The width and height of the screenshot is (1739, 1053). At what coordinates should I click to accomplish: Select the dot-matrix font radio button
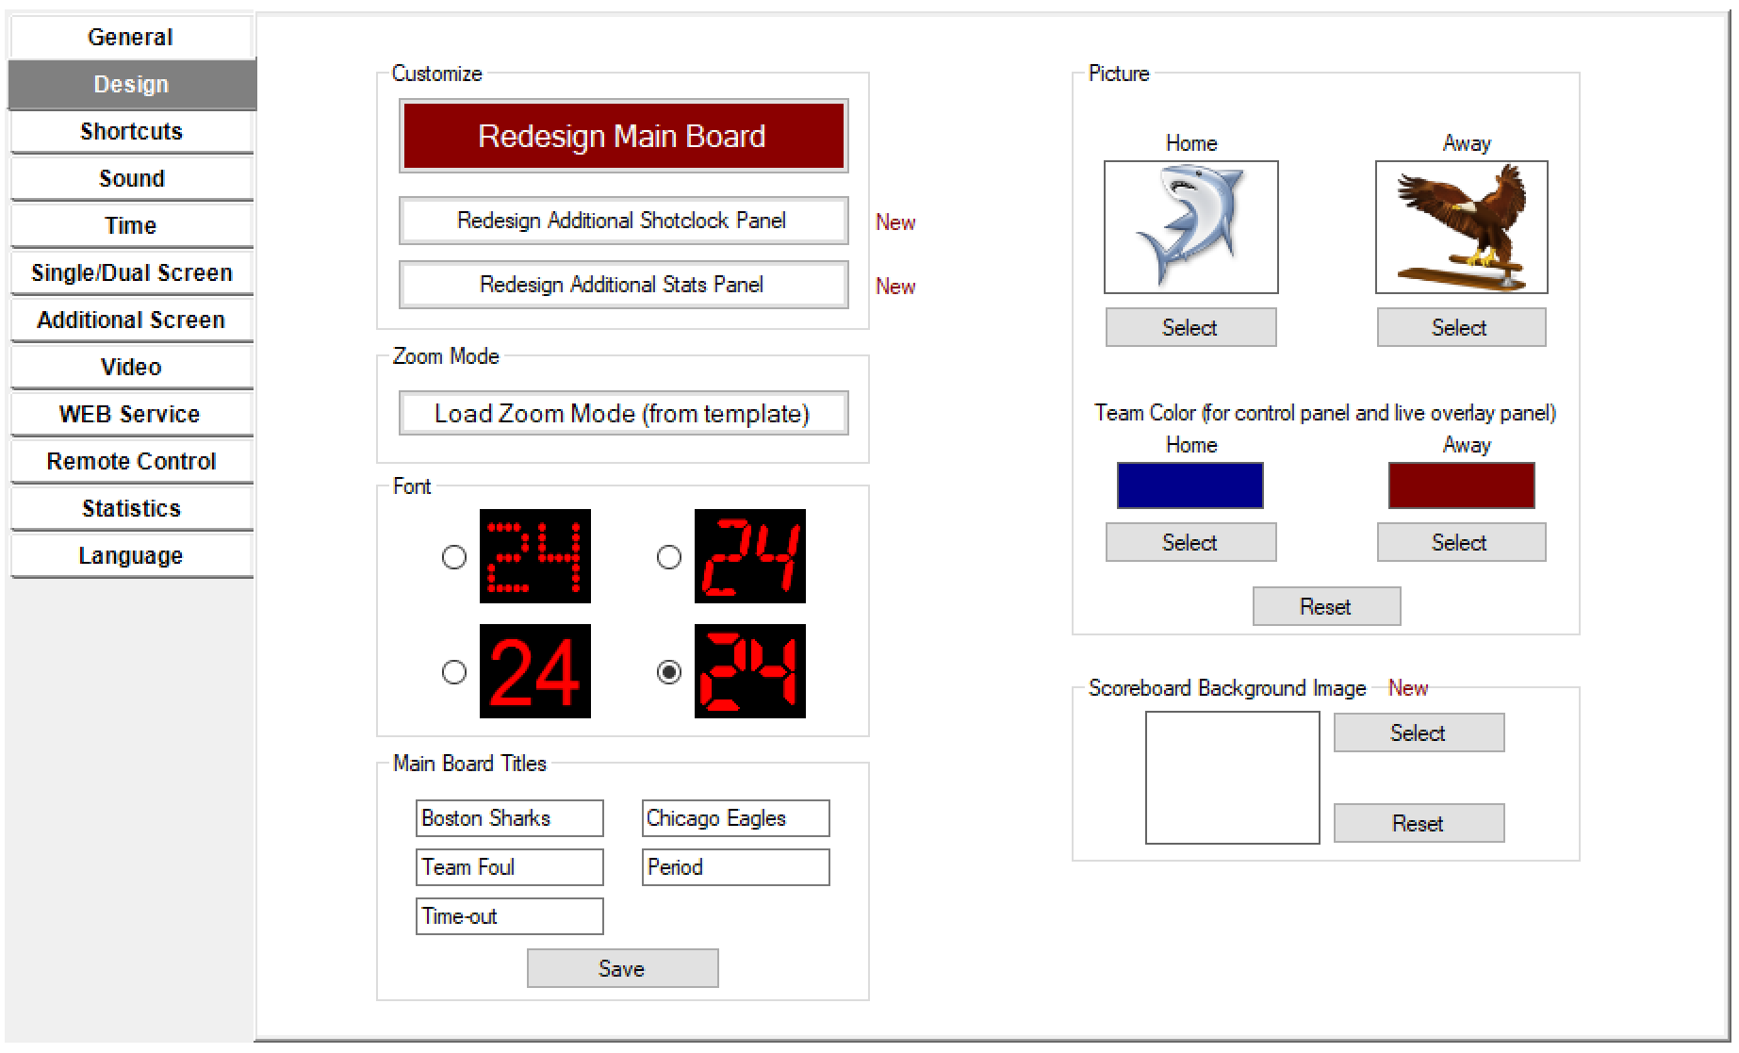point(454,557)
